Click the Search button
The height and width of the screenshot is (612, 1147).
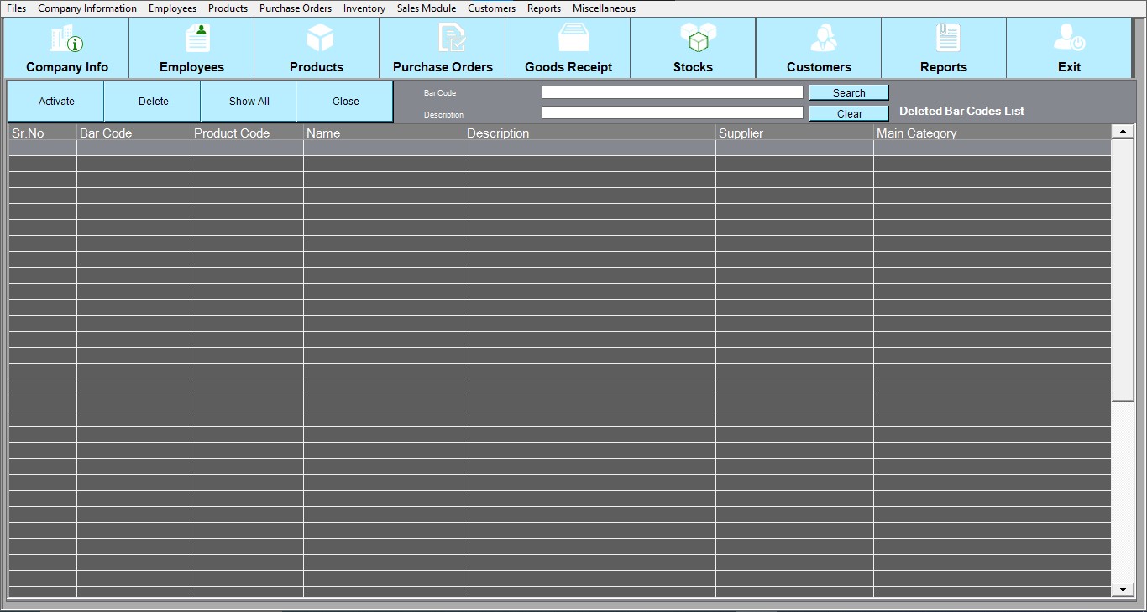point(848,93)
